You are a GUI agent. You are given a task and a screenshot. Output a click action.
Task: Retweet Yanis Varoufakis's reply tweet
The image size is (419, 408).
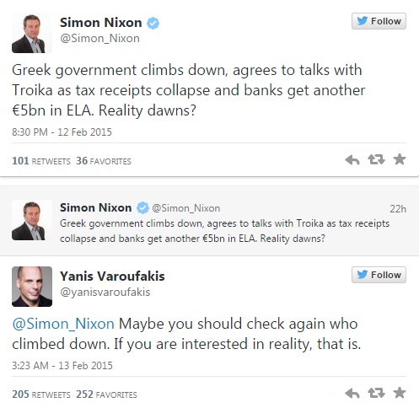tap(376, 393)
